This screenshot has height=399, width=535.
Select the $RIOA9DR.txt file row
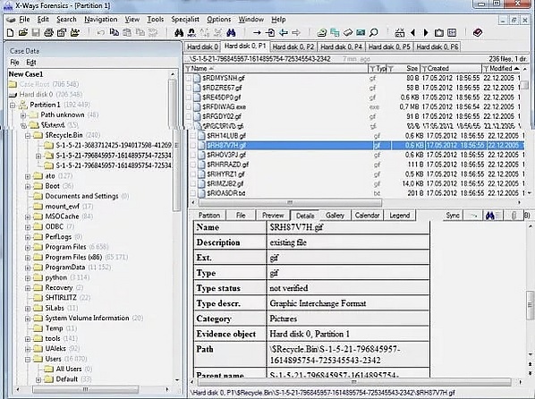[x=357, y=193]
